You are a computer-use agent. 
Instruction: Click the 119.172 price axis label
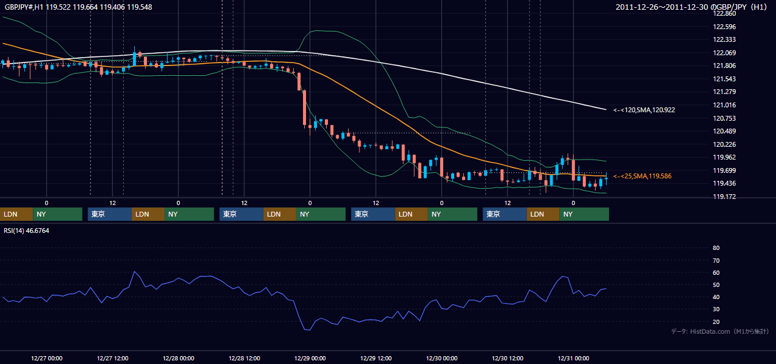click(725, 197)
